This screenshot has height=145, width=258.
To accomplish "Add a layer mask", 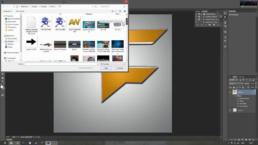I will click(x=239, y=140).
